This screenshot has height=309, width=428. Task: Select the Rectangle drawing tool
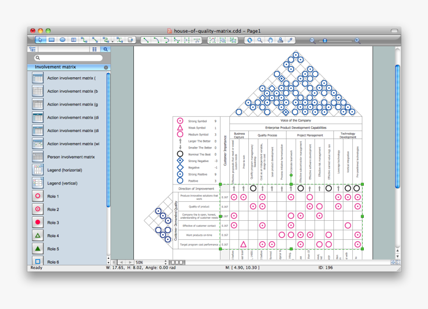52,39
